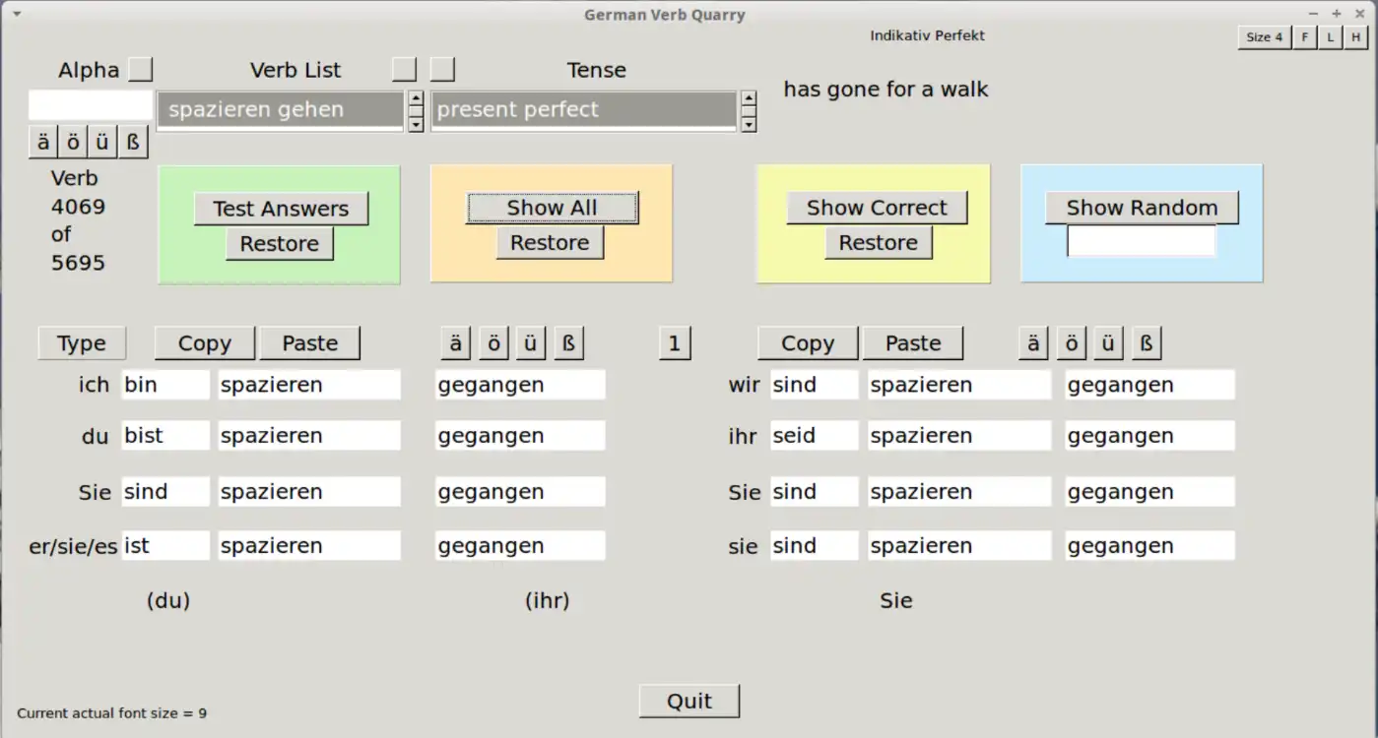Click the Type button
Viewport: 1378px width, 738px height.
(x=82, y=343)
